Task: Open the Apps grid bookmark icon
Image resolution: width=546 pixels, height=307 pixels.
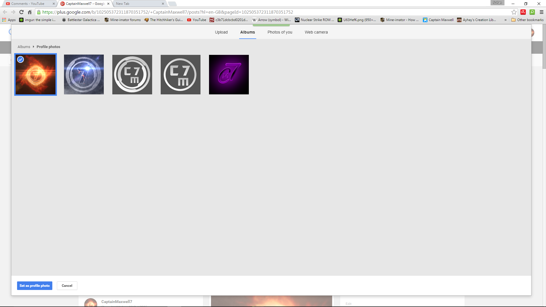Action: tap(4, 20)
